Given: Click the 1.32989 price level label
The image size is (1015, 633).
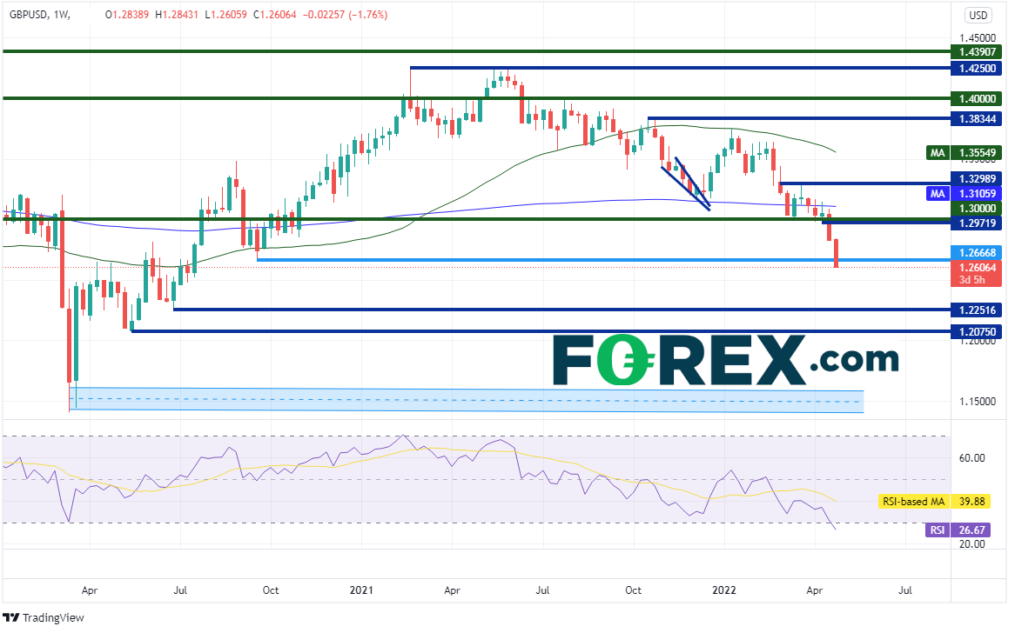Looking at the screenshot, I should pyautogui.click(x=977, y=178).
